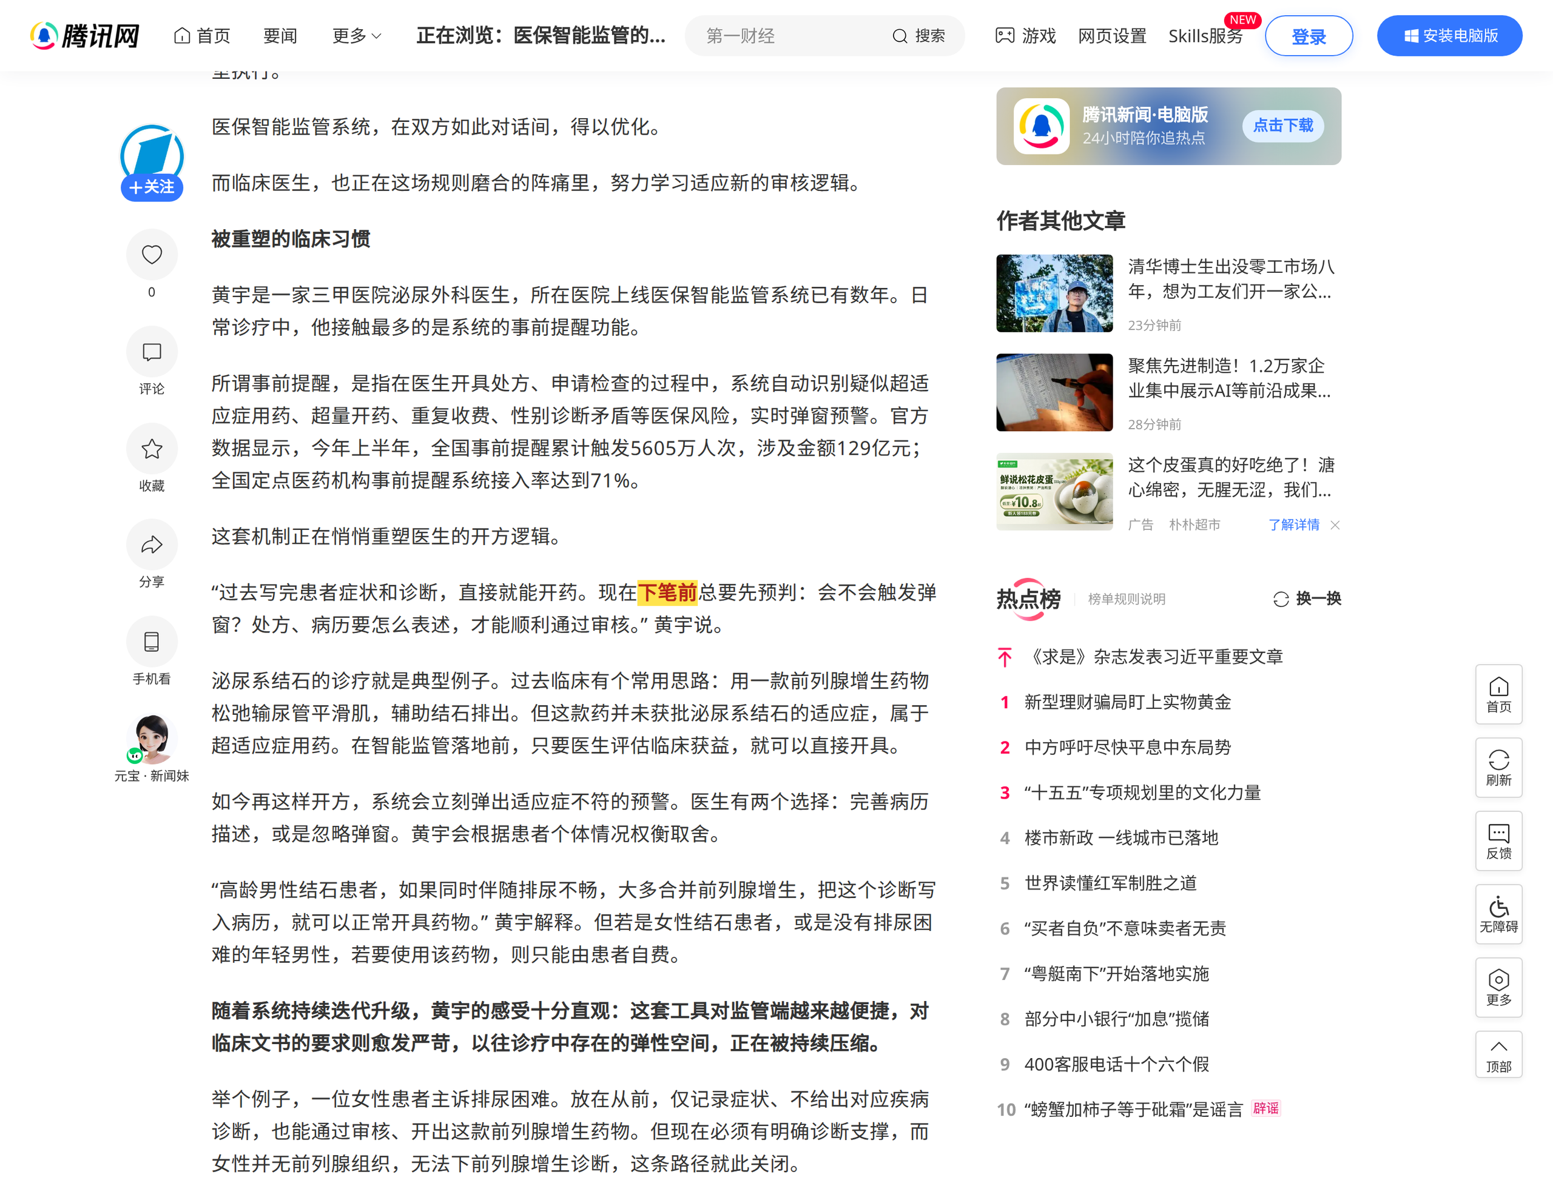1553x1186 pixels.
Task: Open hot item 400客服电话十个六个假
Action: [1116, 1064]
